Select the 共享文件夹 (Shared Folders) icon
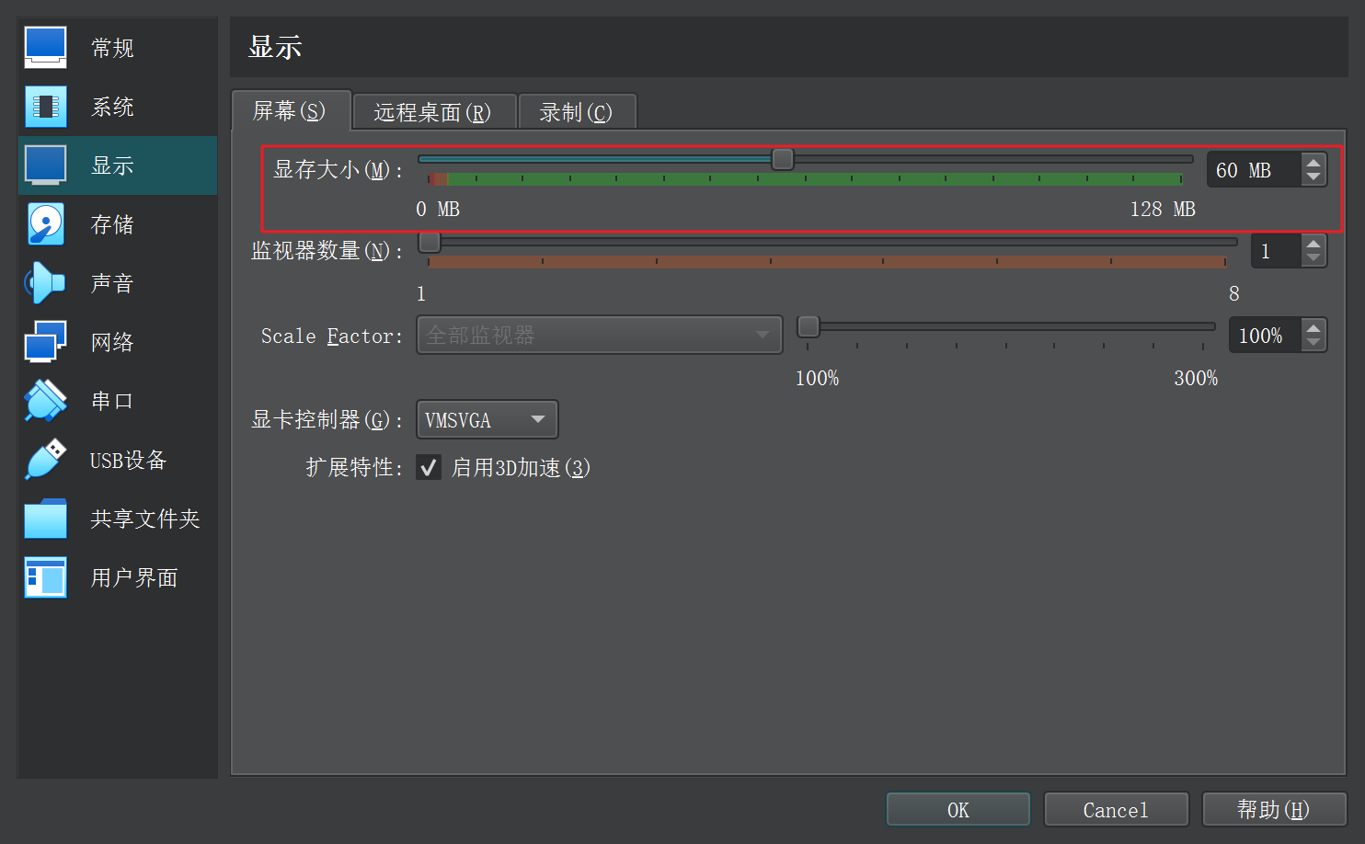 (x=45, y=519)
